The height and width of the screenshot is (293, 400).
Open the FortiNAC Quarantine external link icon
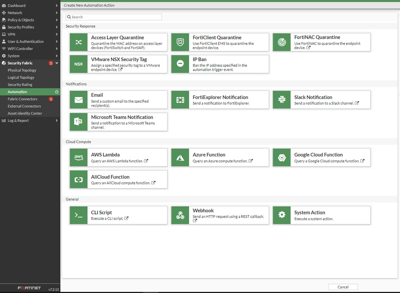pyautogui.click(x=308, y=47)
